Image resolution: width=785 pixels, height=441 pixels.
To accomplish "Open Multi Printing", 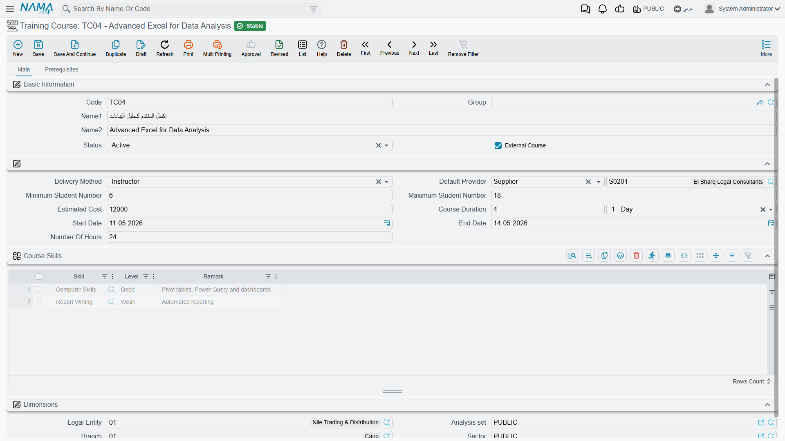I will pyautogui.click(x=217, y=48).
